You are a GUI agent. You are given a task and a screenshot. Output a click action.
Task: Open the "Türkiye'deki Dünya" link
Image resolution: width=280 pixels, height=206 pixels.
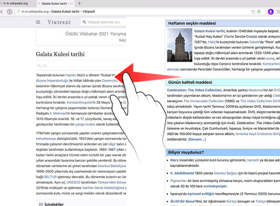click(112, 183)
